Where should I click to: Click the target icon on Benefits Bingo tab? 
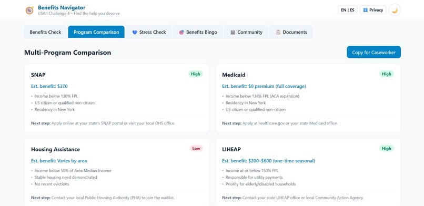click(x=181, y=32)
